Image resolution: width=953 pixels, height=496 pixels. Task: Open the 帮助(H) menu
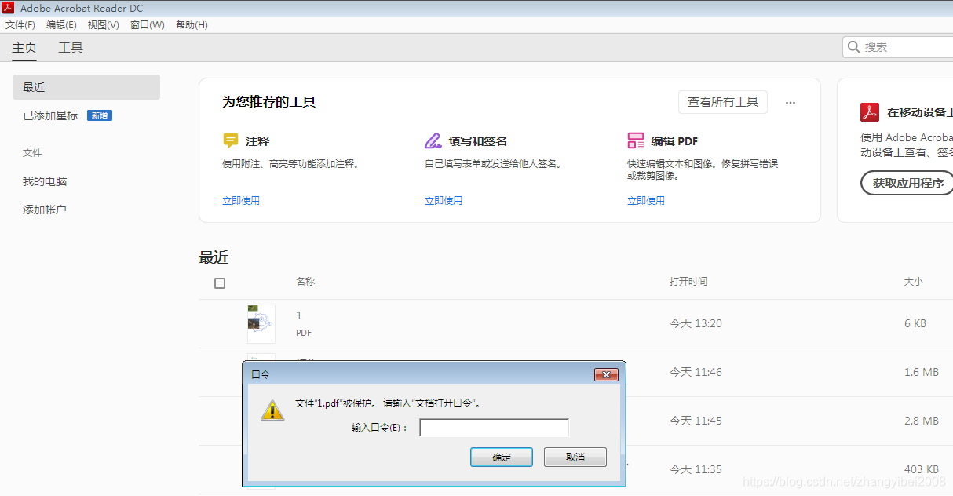tap(192, 25)
